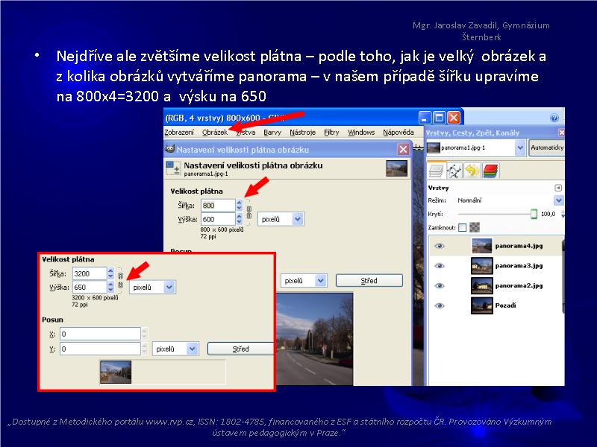The height and width of the screenshot is (447, 597).
Task: Close the Nastavení velikosti plátna dialog
Action: 403,150
